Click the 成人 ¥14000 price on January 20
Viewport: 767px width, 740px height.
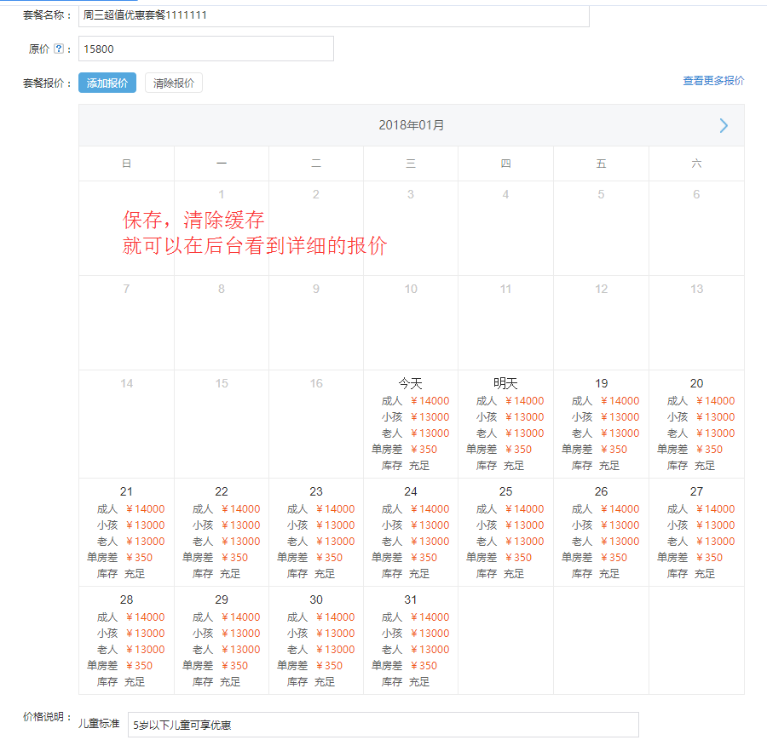point(696,400)
